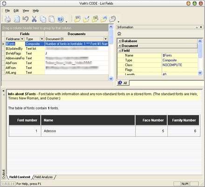Click Information panel scroll up arrow
Viewport: 205px width, 187px height.
(200, 41)
